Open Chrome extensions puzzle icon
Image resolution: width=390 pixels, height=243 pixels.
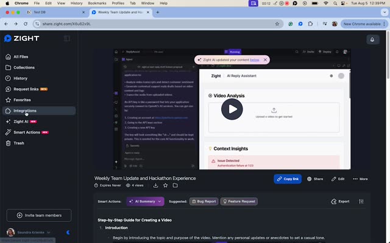coord(310,24)
